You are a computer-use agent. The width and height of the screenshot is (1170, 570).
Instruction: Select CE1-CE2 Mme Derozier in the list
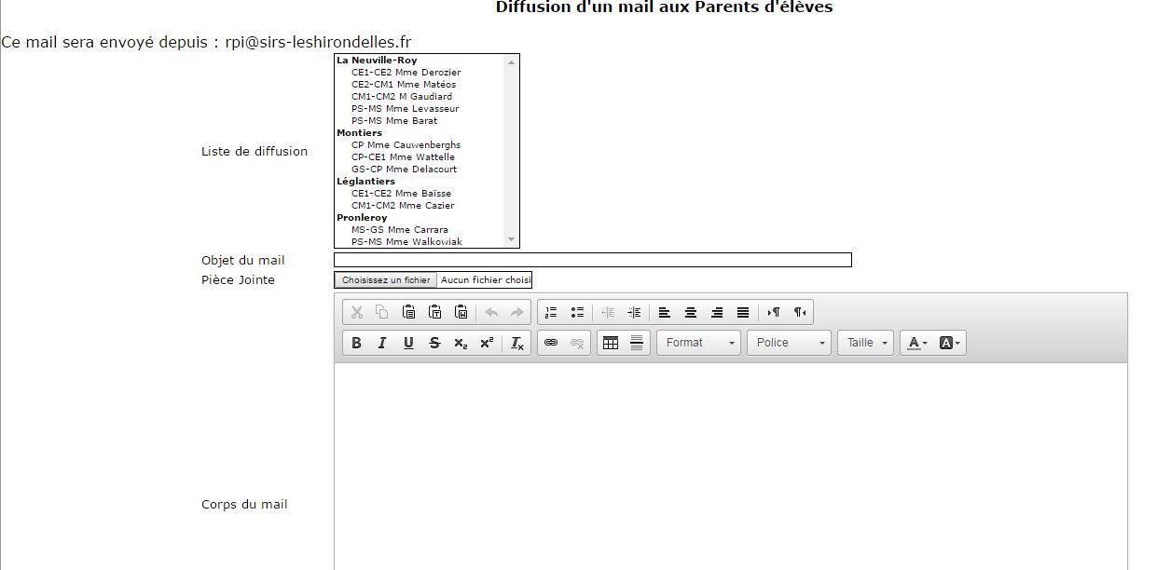click(406, 73)
